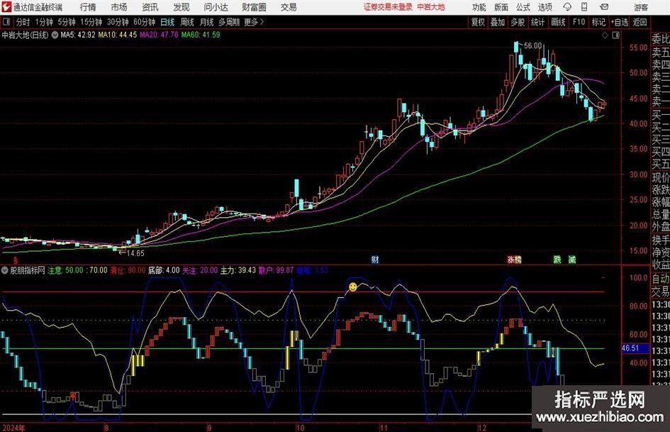Click the 复权 toolbar button
This screenshot has height=432, width=670.
tap(478, 22)
